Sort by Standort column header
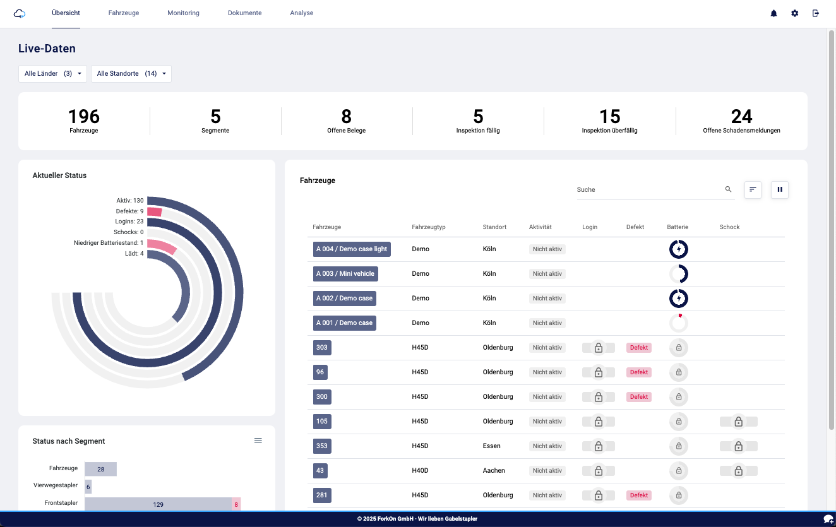The width and height of the screenshot is (836, 527). 495,227
